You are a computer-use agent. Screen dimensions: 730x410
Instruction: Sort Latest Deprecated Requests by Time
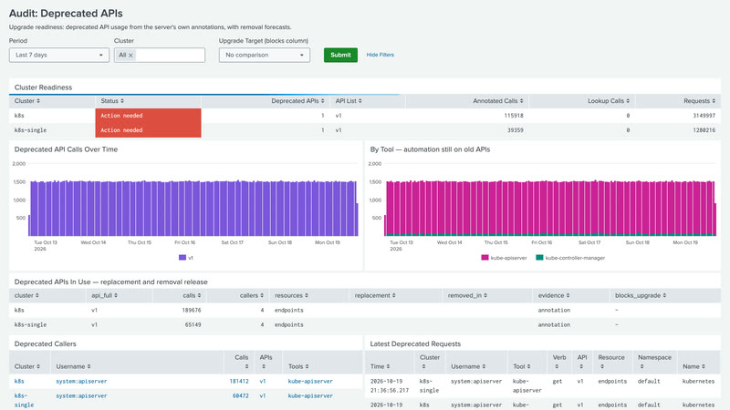(x=380, y=367)
